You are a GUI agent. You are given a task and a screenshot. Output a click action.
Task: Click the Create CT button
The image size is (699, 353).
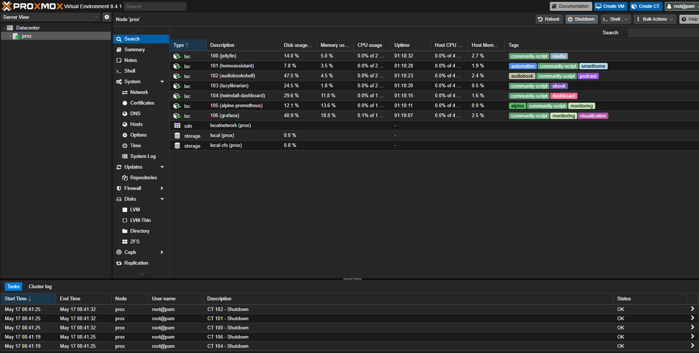pyautogui.click(x=645, y=7)
